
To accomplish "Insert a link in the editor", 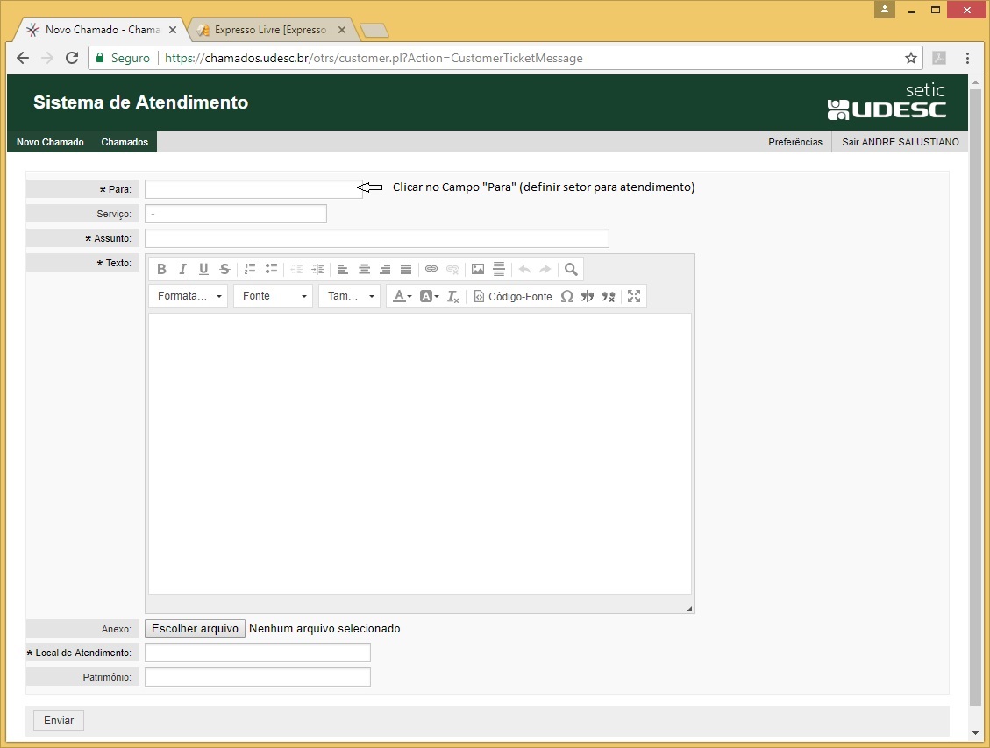I will point(431,270).
